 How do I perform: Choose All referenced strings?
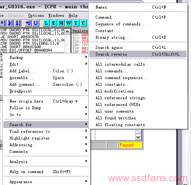(x=138, y=98)
